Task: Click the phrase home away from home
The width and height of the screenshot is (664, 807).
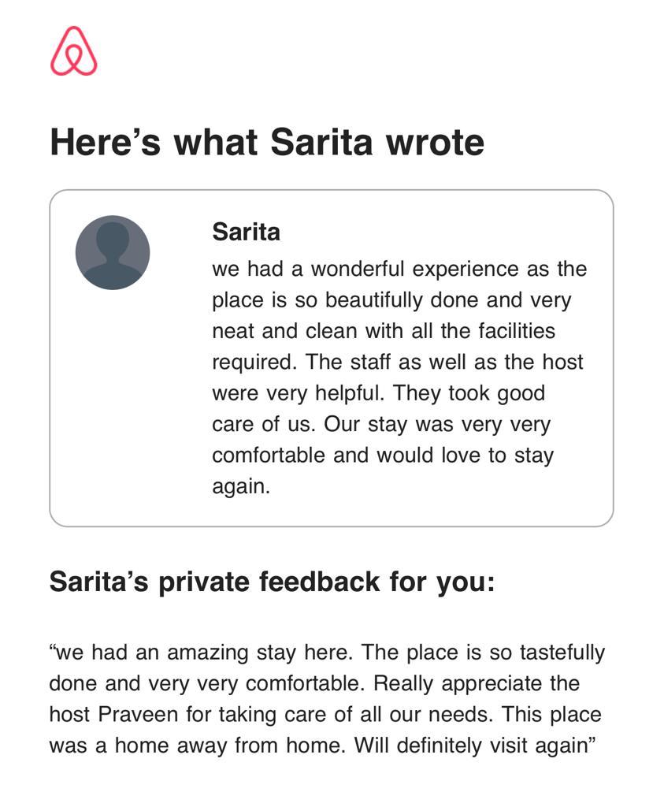Action: click(x=230, y=746)
